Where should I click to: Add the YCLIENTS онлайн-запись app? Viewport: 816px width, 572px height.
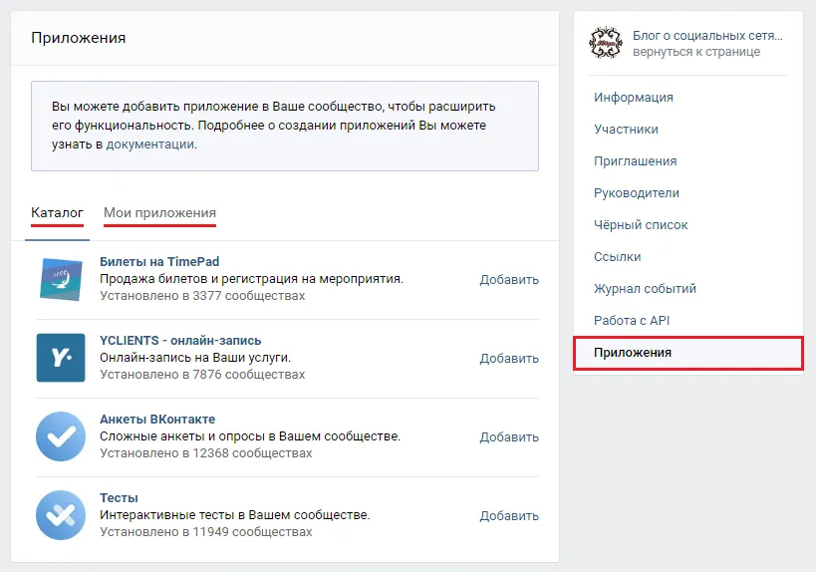click(x=509, y=358)
